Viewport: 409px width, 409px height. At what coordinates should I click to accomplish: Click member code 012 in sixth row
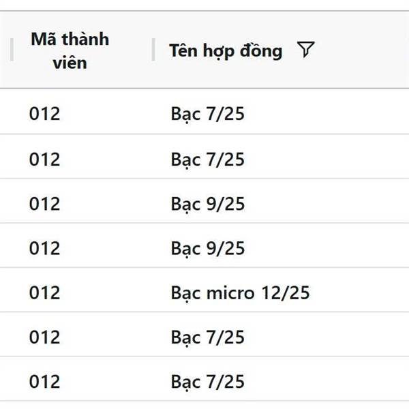pyautogui.click(x=44, y=337)
